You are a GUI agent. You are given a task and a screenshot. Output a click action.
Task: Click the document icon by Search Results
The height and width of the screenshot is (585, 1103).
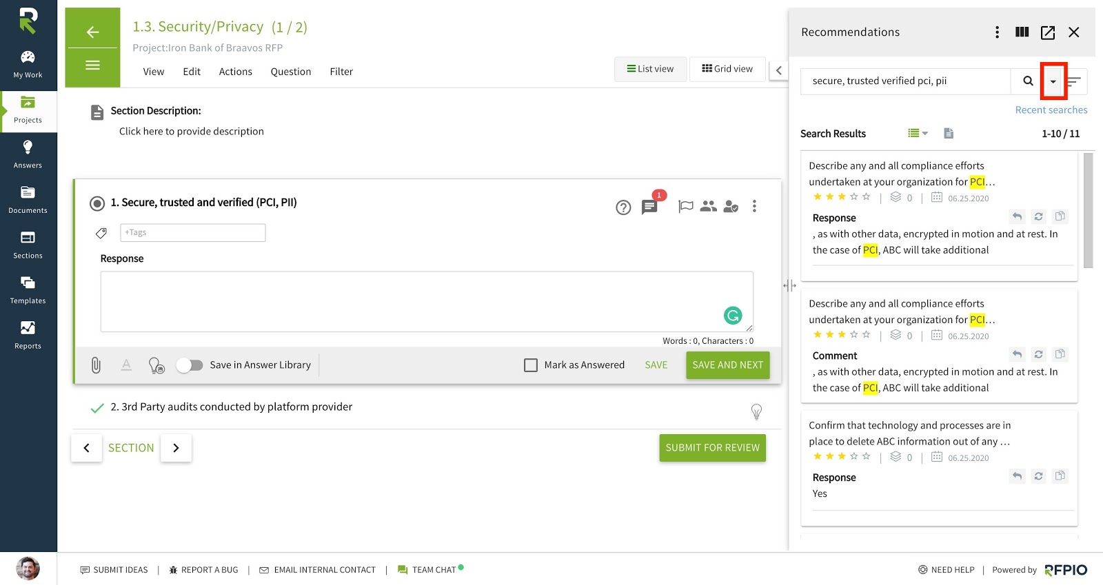coord(949,134)
